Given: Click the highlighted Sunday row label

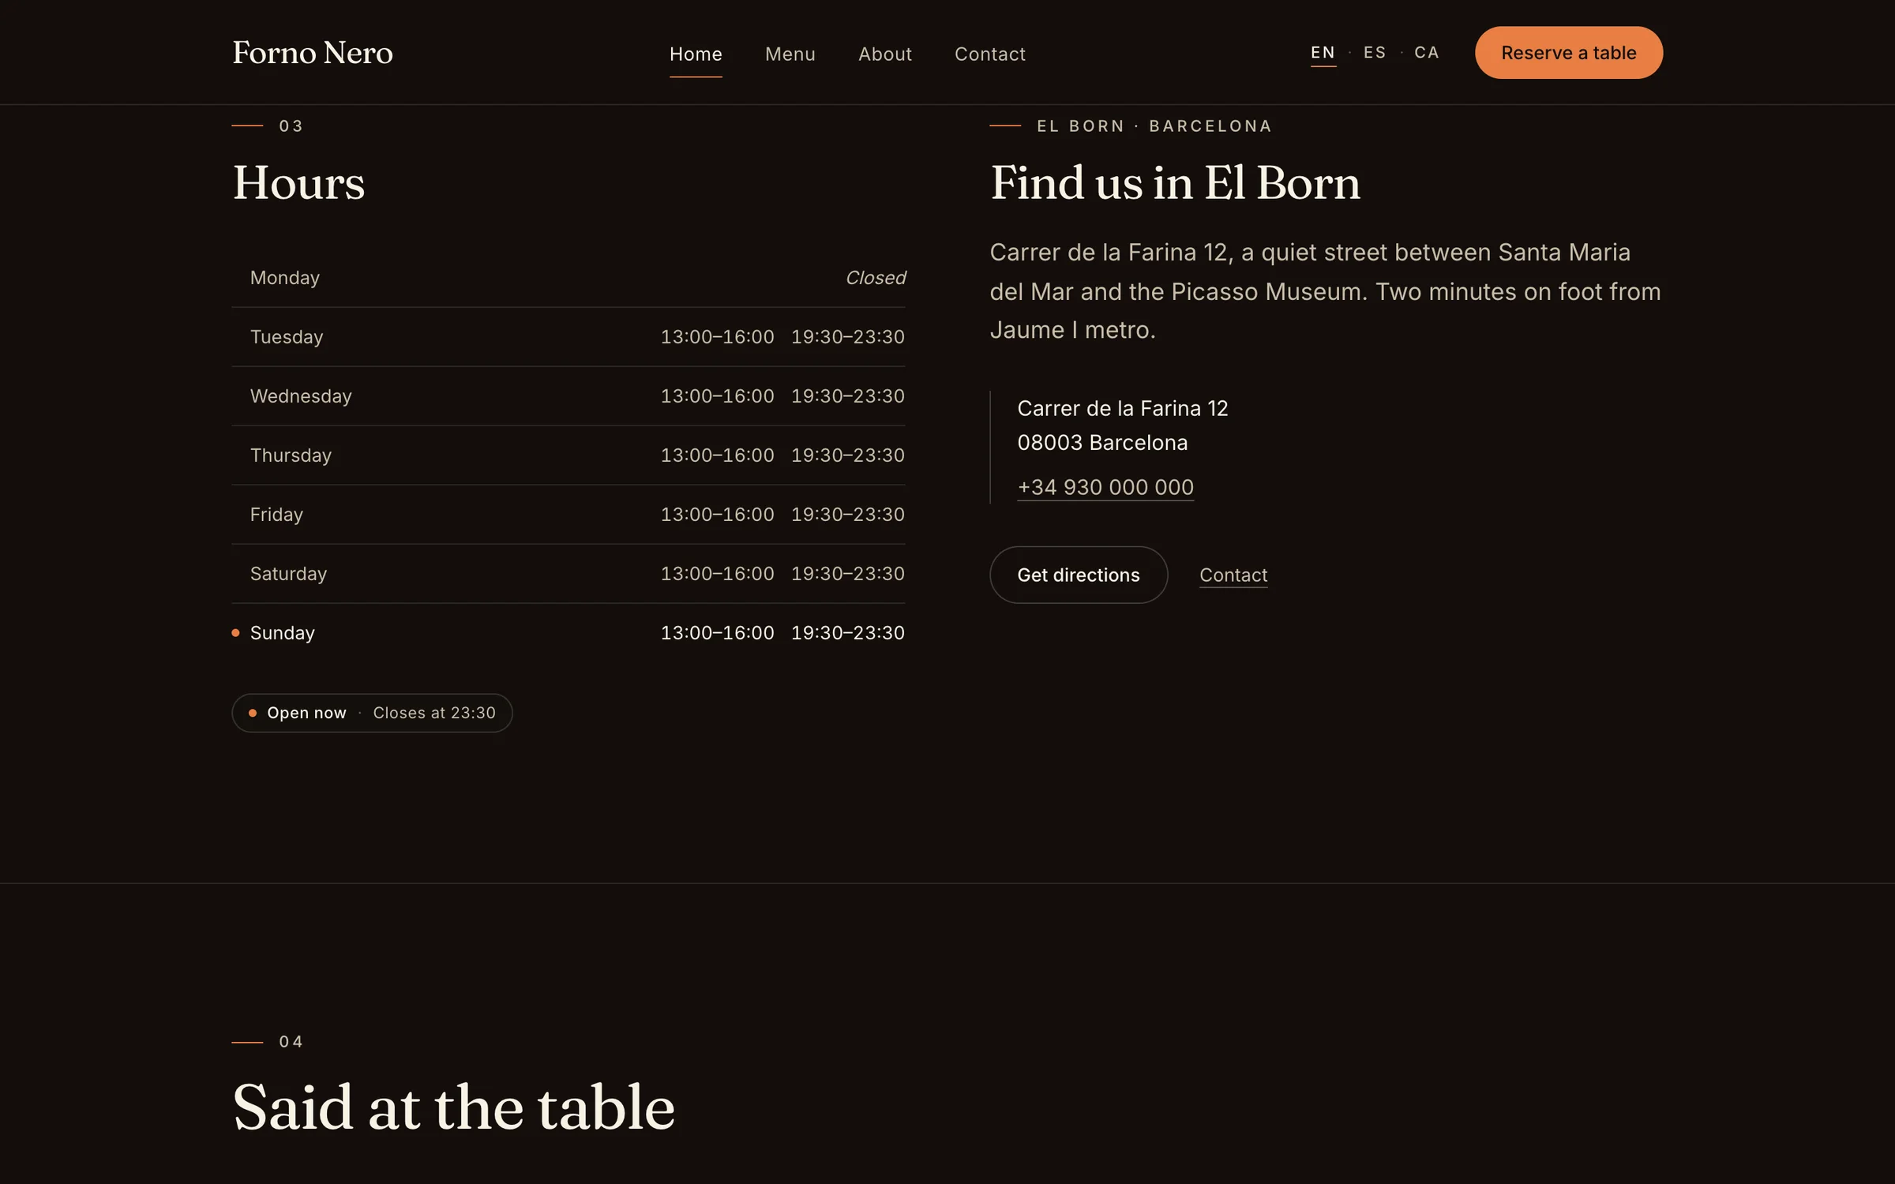Looking at the screenshot, I should [283, 633].
